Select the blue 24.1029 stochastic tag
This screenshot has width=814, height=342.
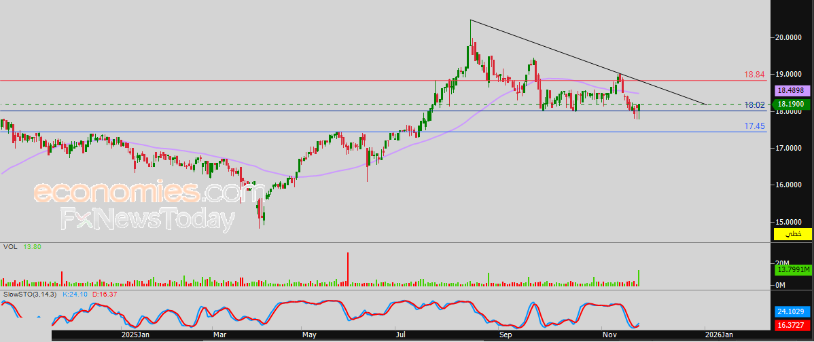pyautogui.click(x=792, y=311)
